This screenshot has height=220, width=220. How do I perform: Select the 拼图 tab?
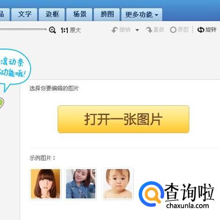[x=107, y=15]
